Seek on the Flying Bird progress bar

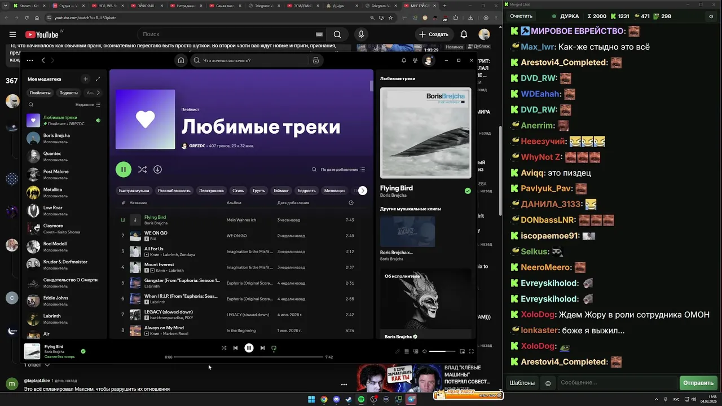click(x=249, y=357)
